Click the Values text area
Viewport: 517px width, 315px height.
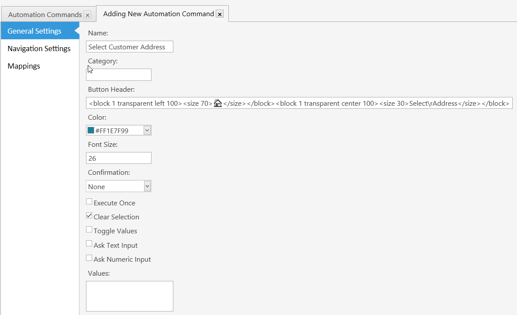pos(130,296)
